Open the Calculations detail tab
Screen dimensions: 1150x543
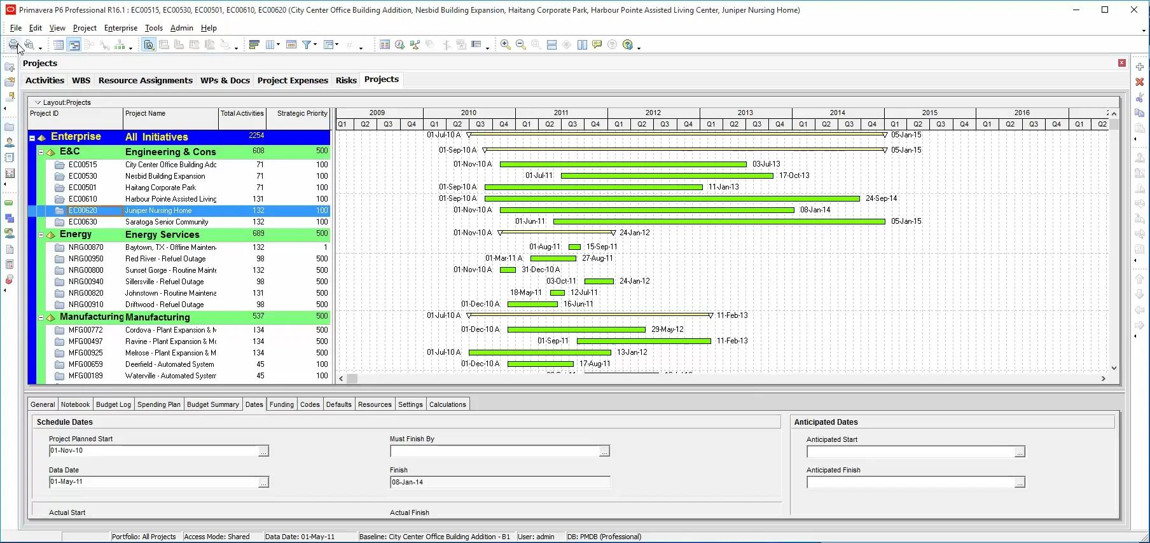[448, 404]
